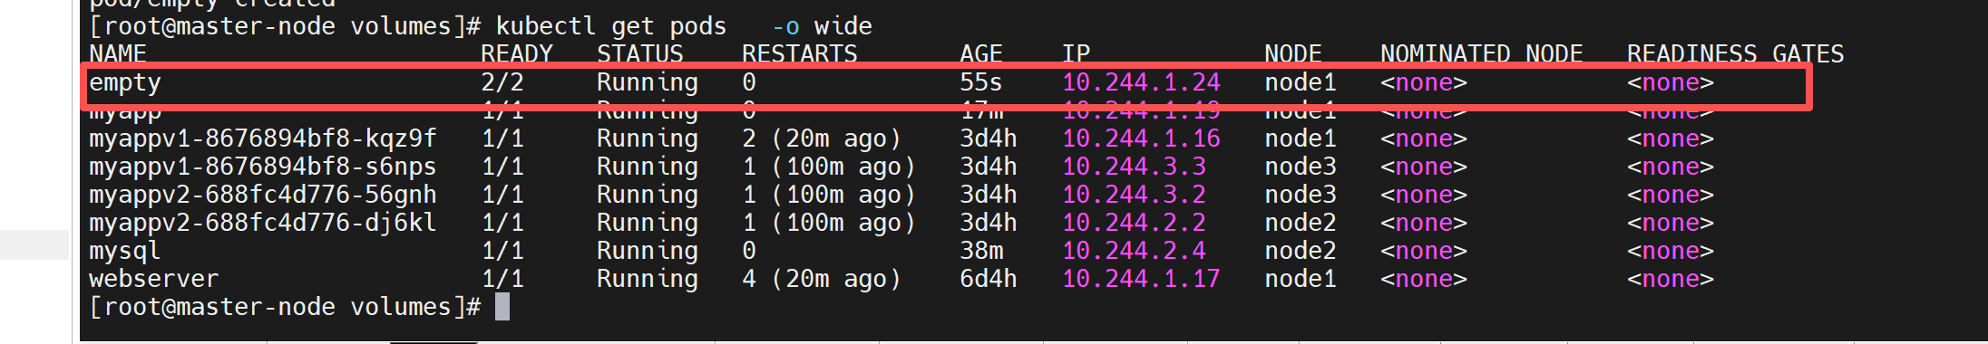The width and height of the screenshot is (1988, 344).
Task: Click the READINESS GATES column header
Action: click(x=1736, y=53)
